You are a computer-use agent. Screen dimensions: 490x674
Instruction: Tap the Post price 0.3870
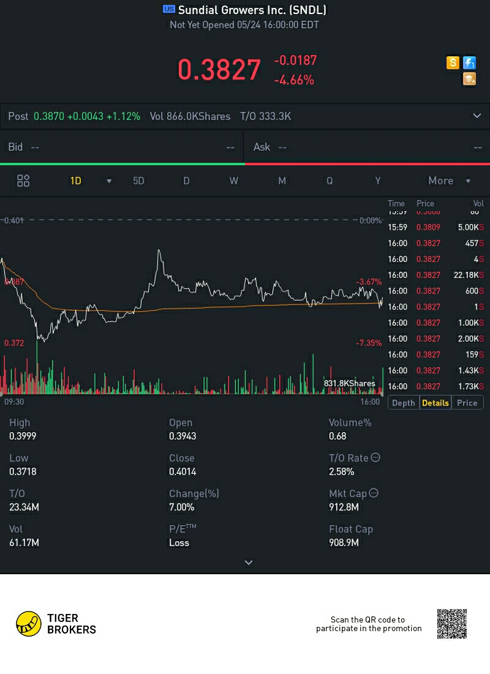point(48,116)
